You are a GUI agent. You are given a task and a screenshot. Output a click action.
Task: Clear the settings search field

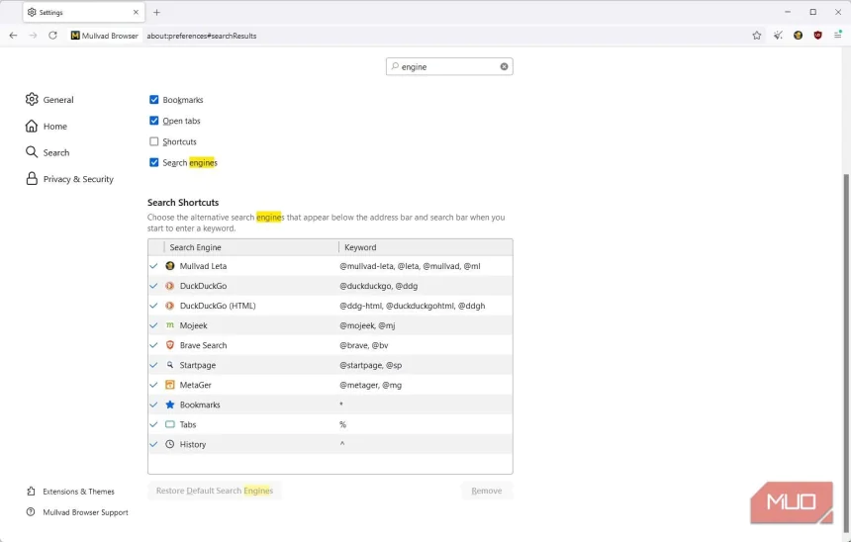tap(504, 67)
